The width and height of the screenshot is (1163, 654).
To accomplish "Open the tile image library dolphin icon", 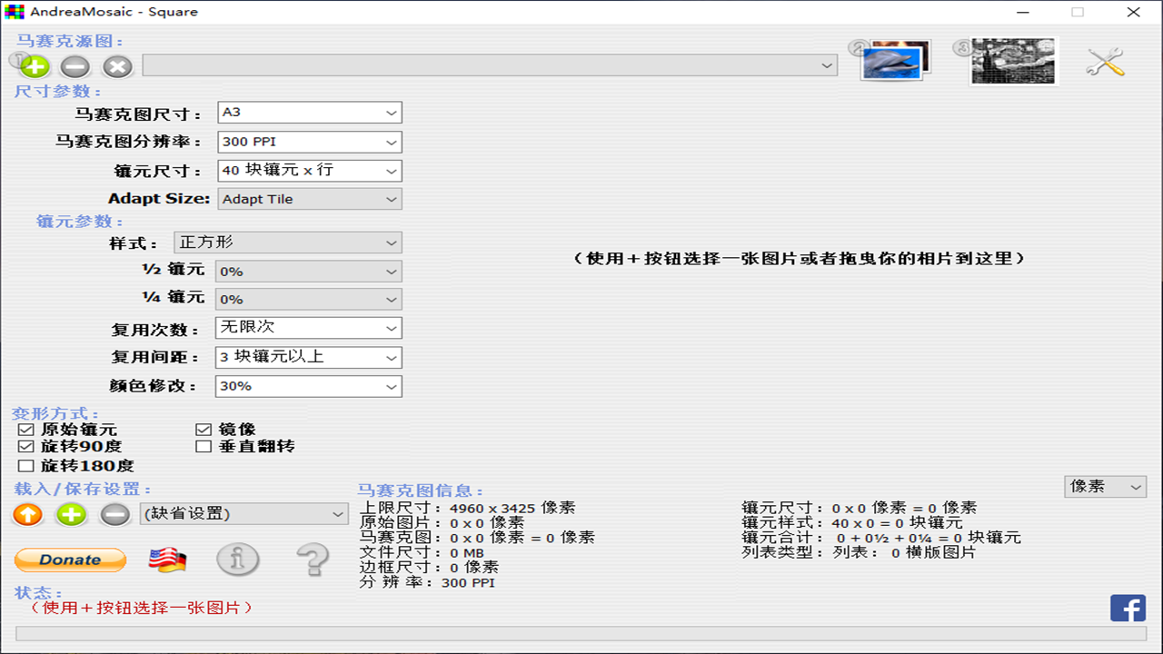I will click(894, 61).
